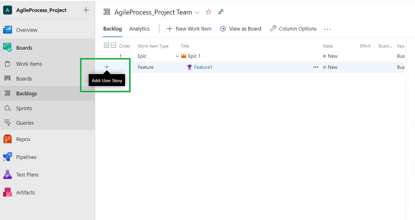The image size is (415, 220).
Task: Open the Feature1 work item link
Action: coord(203,67)
